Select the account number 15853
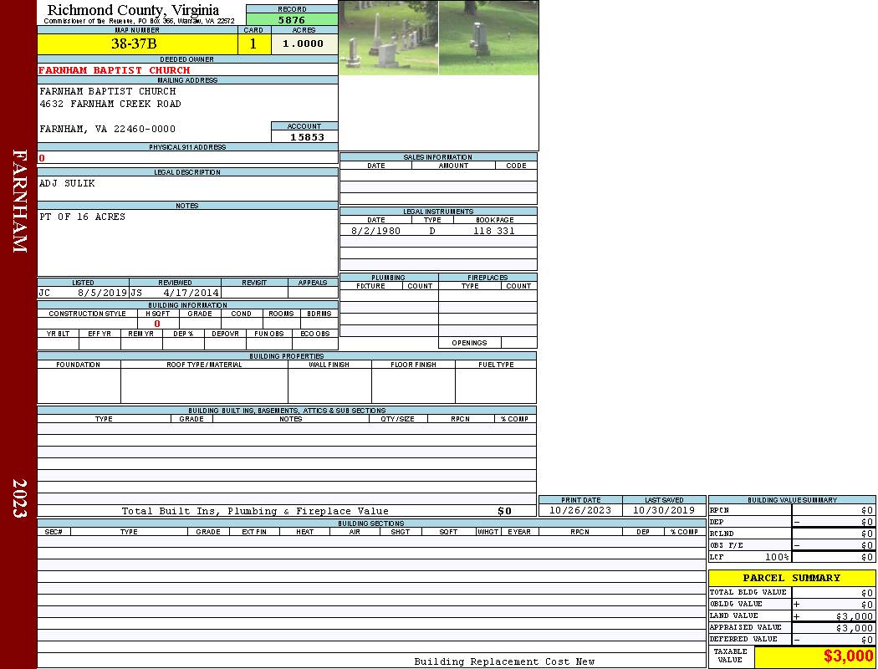The height and width of the screenshot is (669, 878). coord(306,137)
